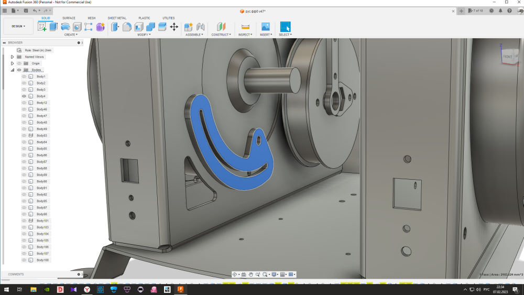Toggle visibility of the Bodies folder
This screenshot has height=295, width=524.
[x=19, y=70]
